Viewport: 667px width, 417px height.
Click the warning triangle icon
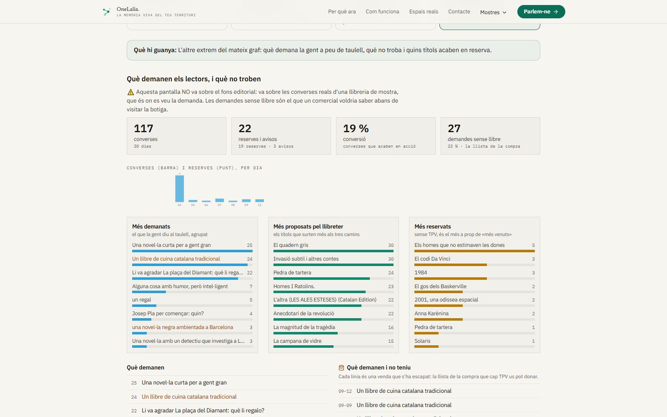(x=130, y=92)
